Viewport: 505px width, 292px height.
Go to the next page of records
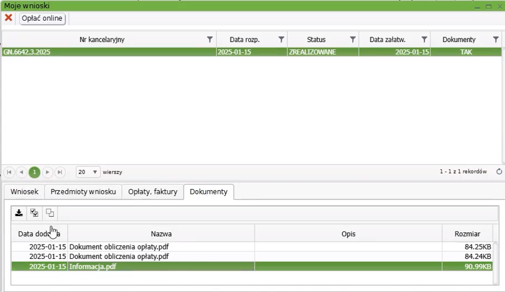47,172
